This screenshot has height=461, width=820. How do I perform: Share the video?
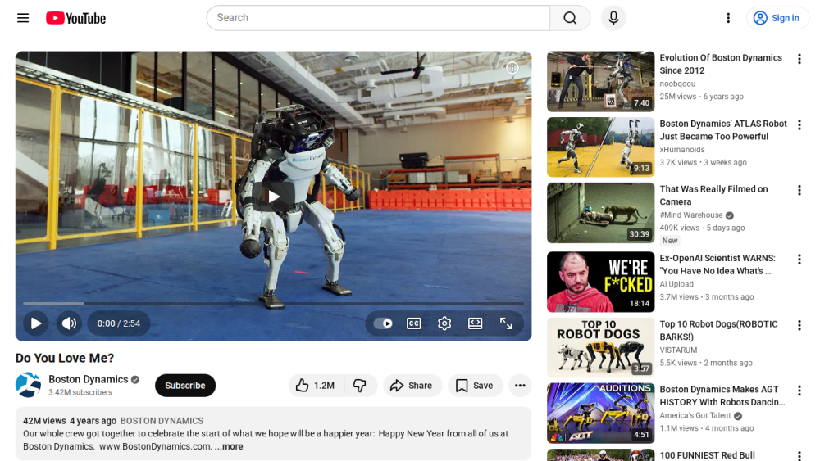(x=412, y=386)
